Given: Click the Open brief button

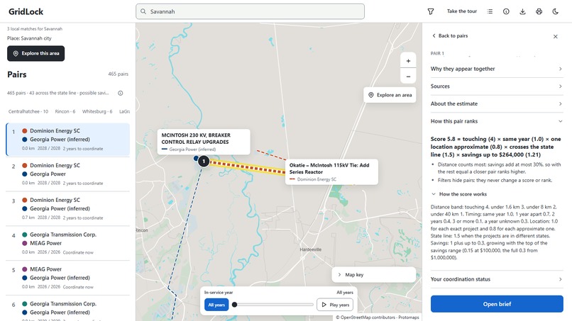Looking at the screenshot, I should (x=497, y=304).
